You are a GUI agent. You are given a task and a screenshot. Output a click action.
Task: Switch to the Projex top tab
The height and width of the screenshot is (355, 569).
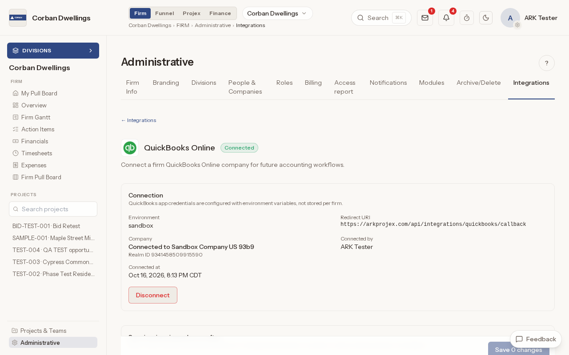(x=192, y=13)
